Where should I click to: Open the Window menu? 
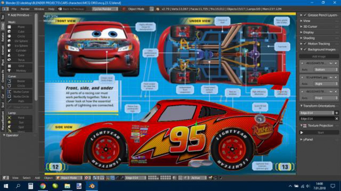39,9
